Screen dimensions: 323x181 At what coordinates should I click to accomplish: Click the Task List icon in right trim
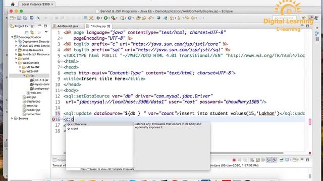(x=317, y=39)
